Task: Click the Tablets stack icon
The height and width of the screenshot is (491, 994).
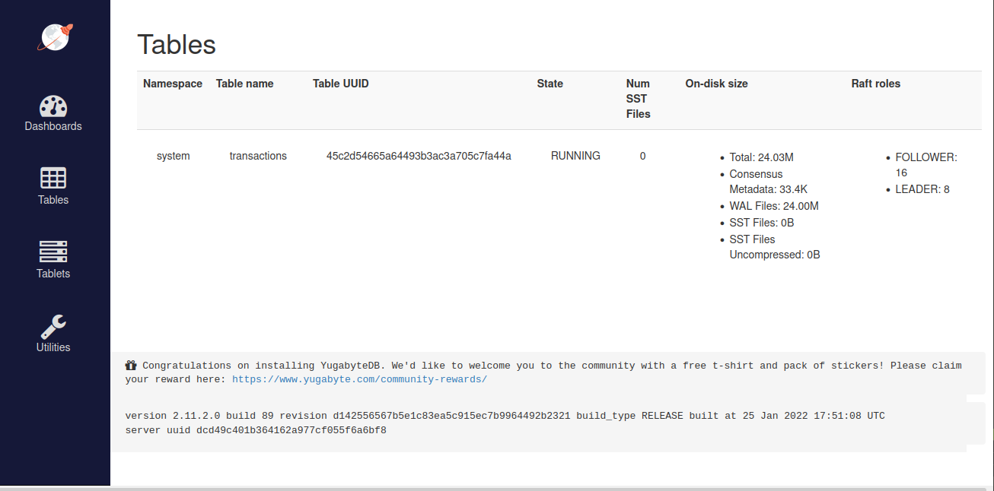Action: tap(53, 251)
